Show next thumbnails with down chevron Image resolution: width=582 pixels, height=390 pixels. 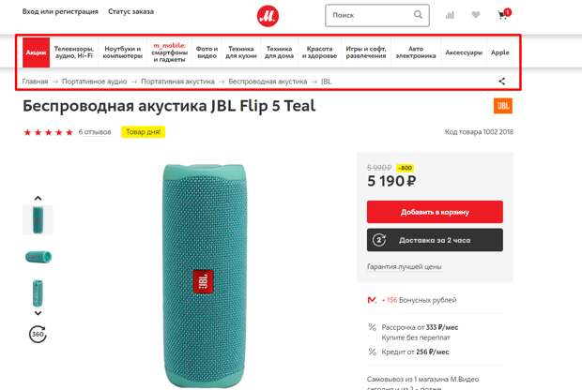tap(38, 313)
